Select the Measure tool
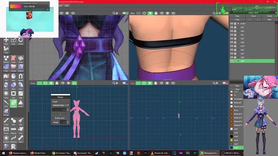 [x=13, y=130]
